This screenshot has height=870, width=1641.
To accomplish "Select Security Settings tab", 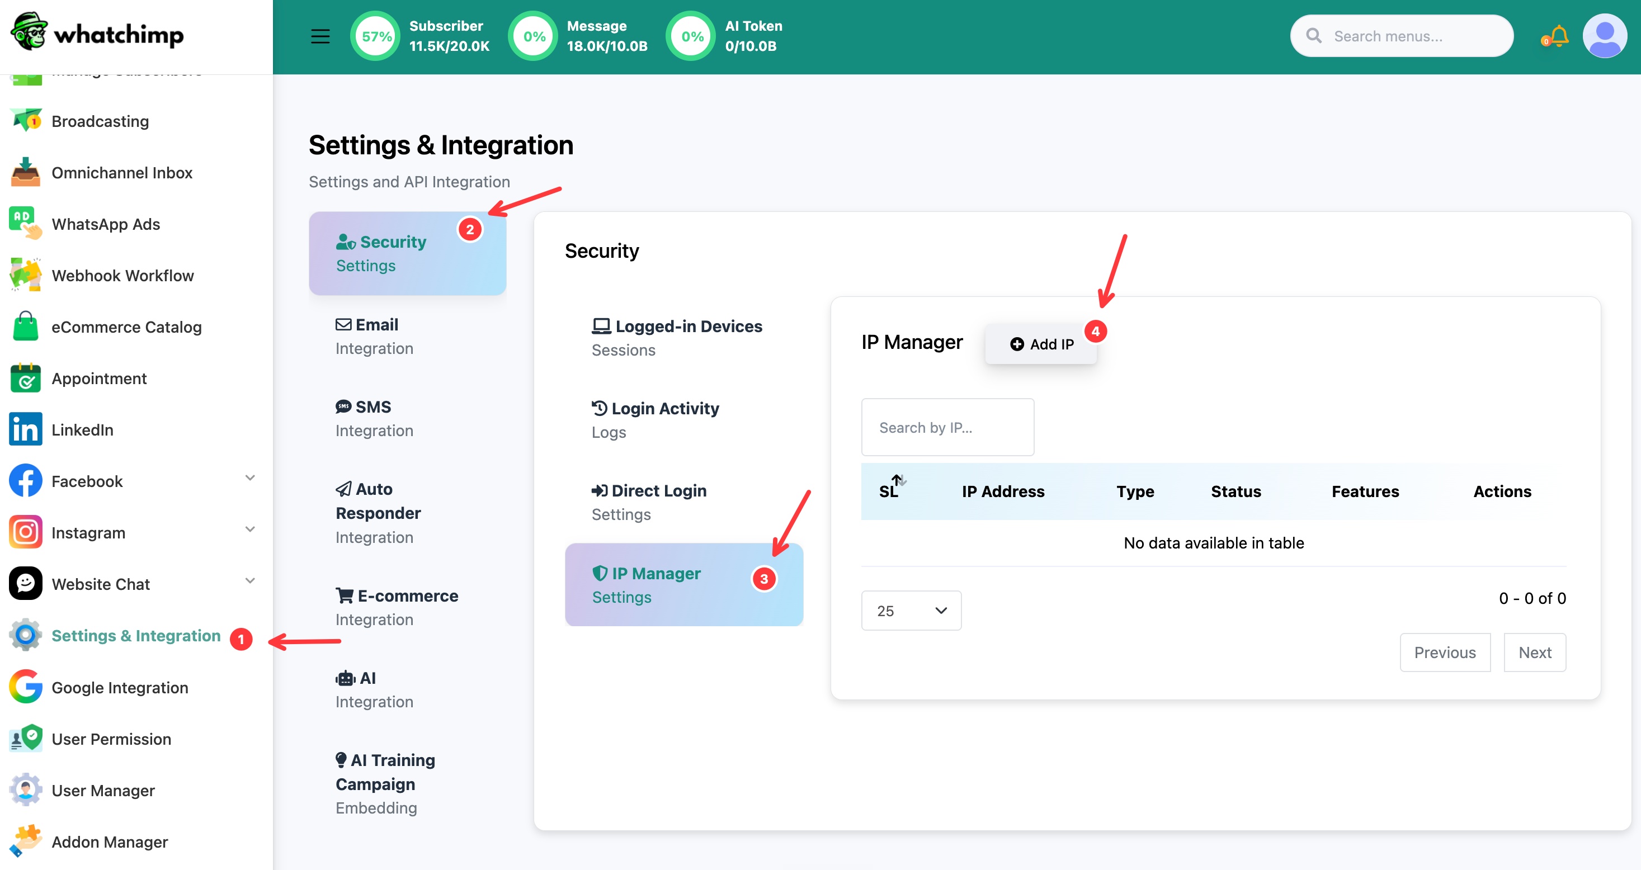I will click(x=408, y=253).
